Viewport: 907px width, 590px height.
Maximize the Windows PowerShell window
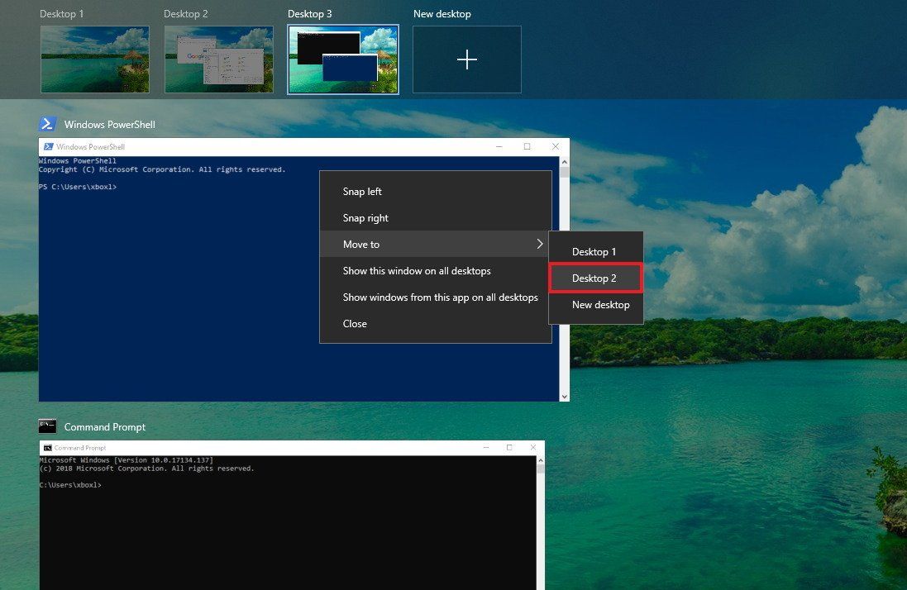527,147
